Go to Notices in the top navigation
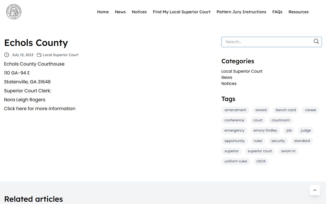Viewport: 326px width, 204px height. coord(139,12)
